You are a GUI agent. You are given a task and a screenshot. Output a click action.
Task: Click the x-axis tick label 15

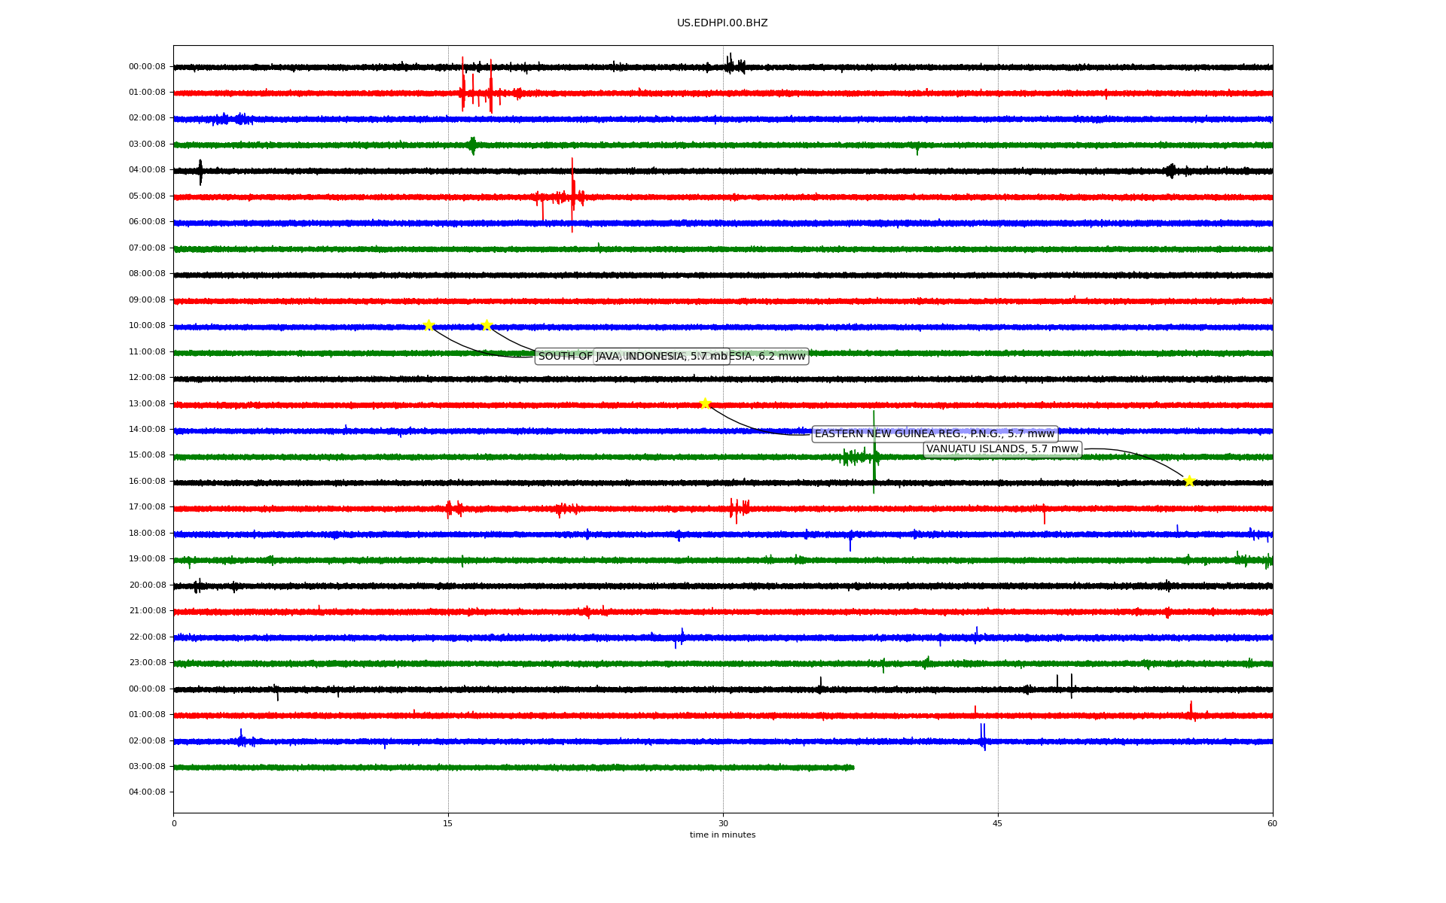pyautogui.click(x=448, y=824)
